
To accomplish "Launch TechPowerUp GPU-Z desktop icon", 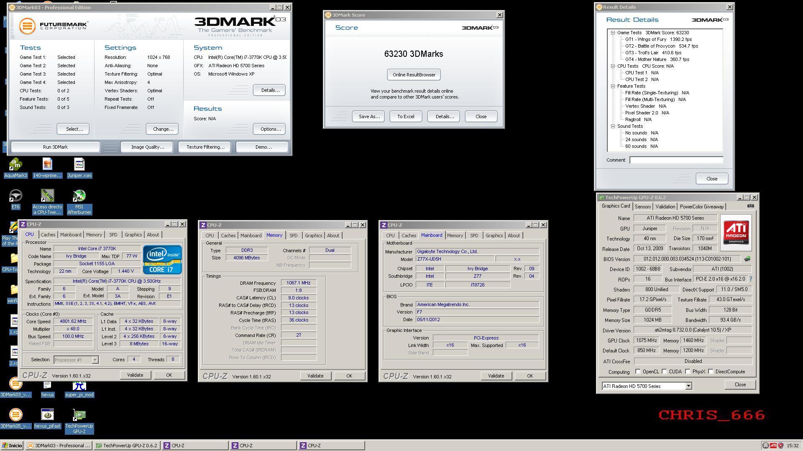I will (79, 421).
